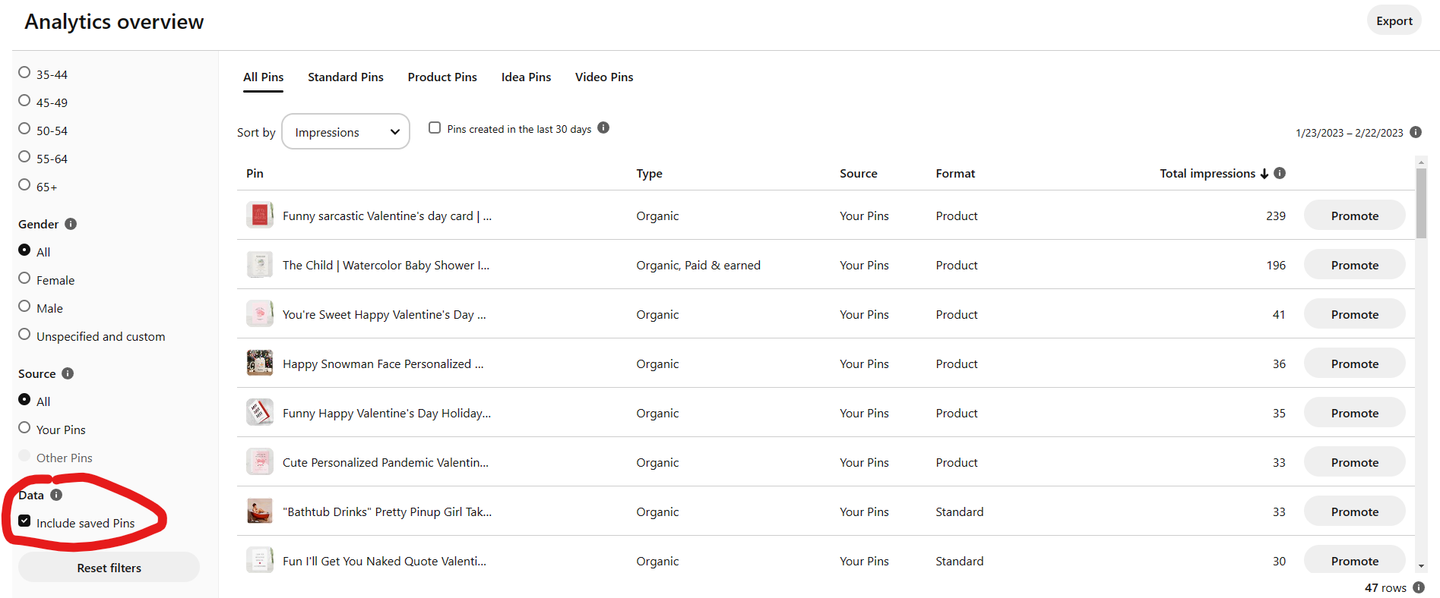Open the Sort by Impressions dropdown

pos(346,131)
